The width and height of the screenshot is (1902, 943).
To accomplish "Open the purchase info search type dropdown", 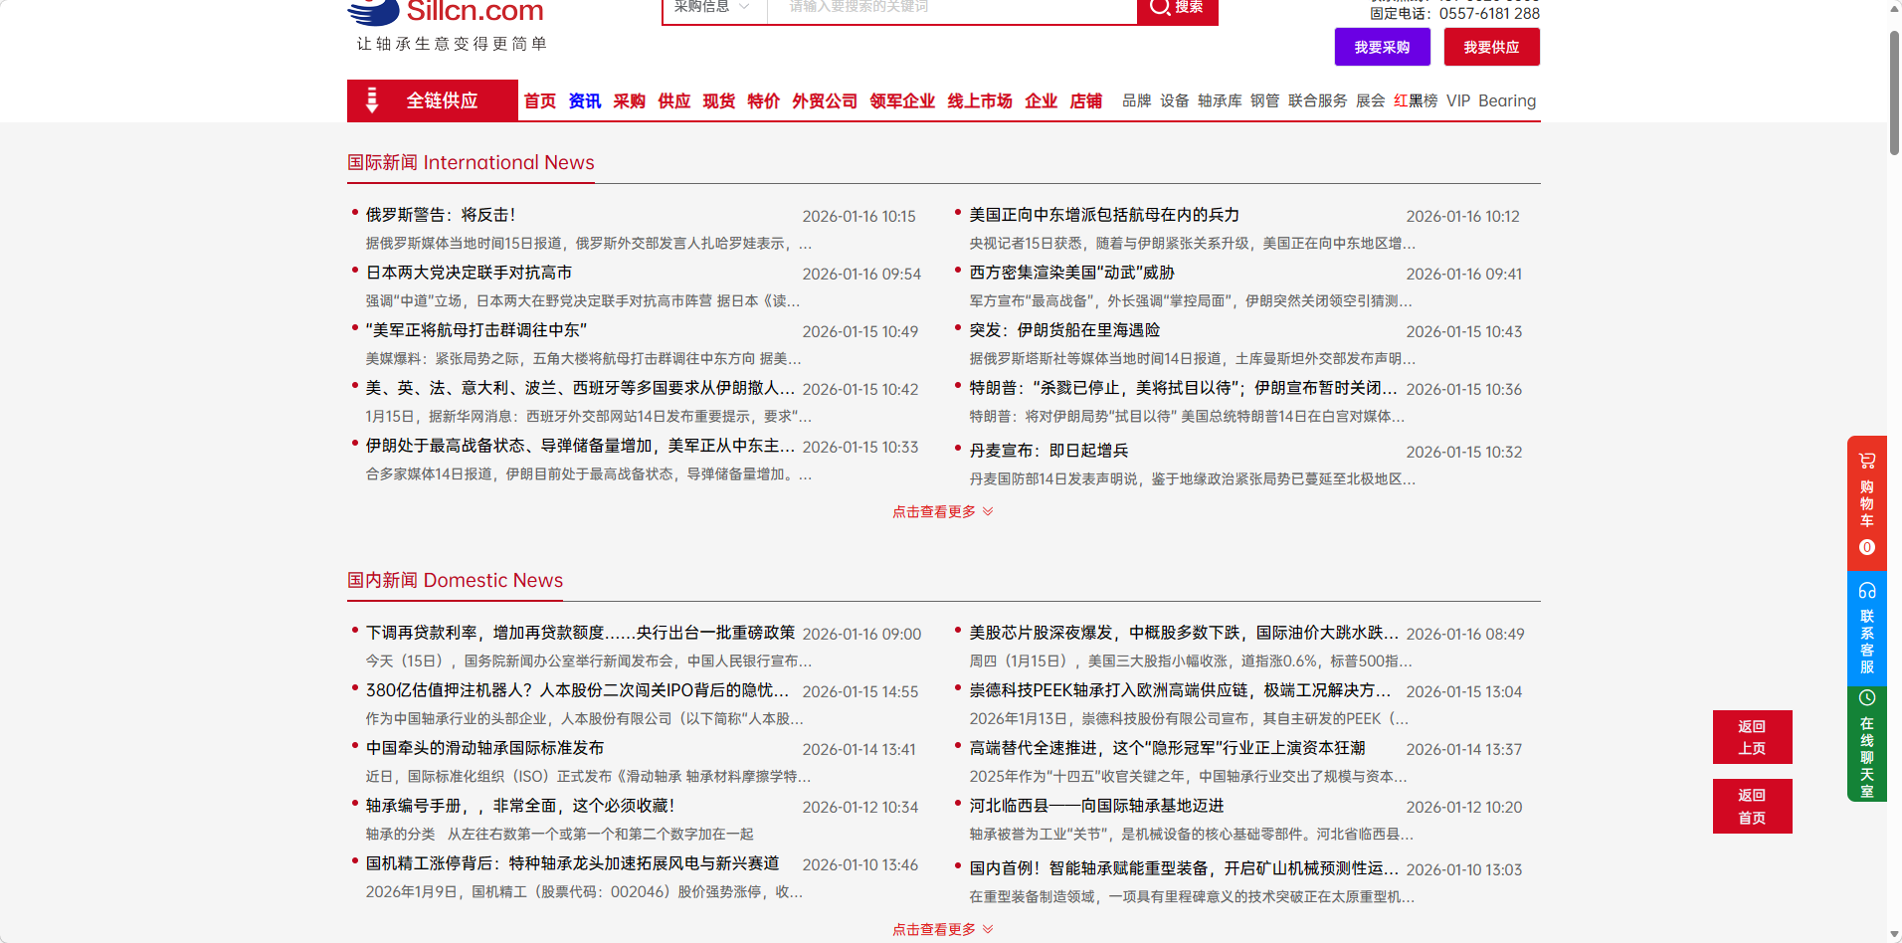I will 714,8.
